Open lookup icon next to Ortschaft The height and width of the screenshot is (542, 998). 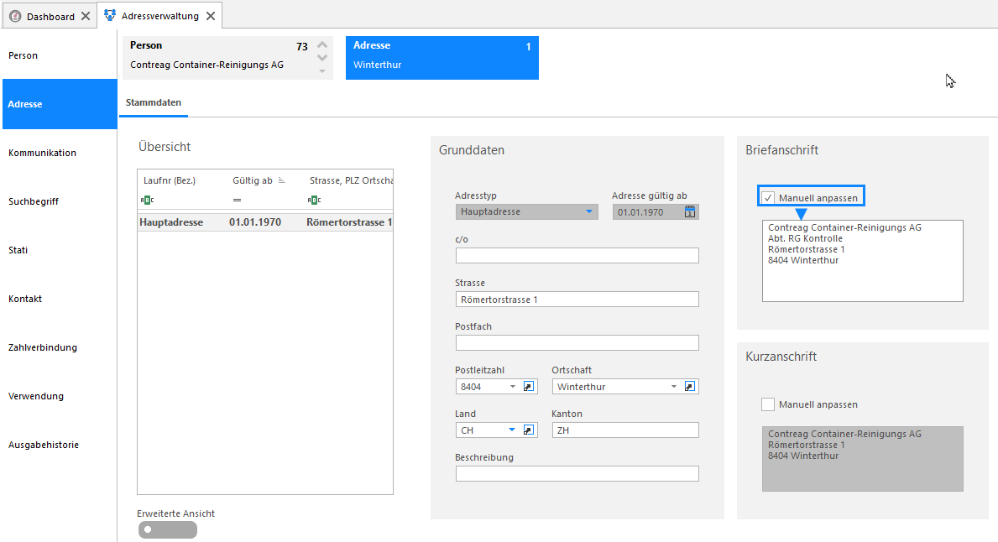689,386
